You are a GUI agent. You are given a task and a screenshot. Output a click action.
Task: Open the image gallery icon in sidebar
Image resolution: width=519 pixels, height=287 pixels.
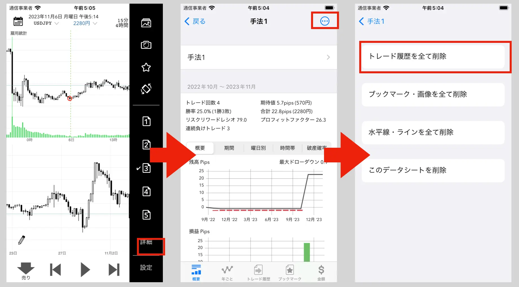[x=146, y=23]
